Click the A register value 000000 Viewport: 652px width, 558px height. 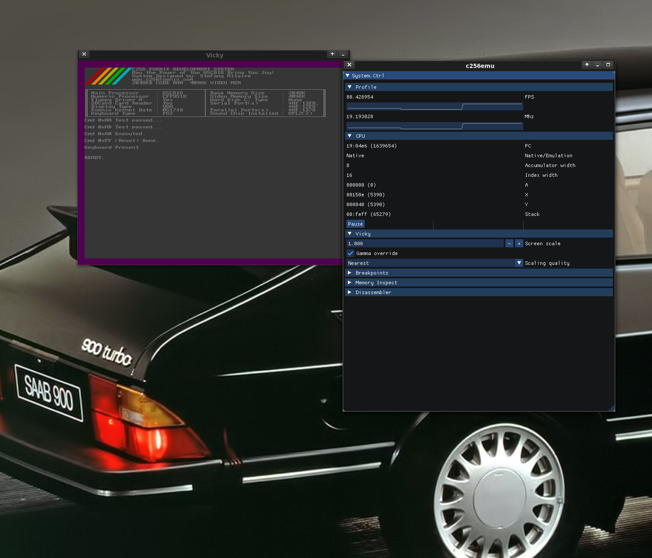(x=361, y=185)
